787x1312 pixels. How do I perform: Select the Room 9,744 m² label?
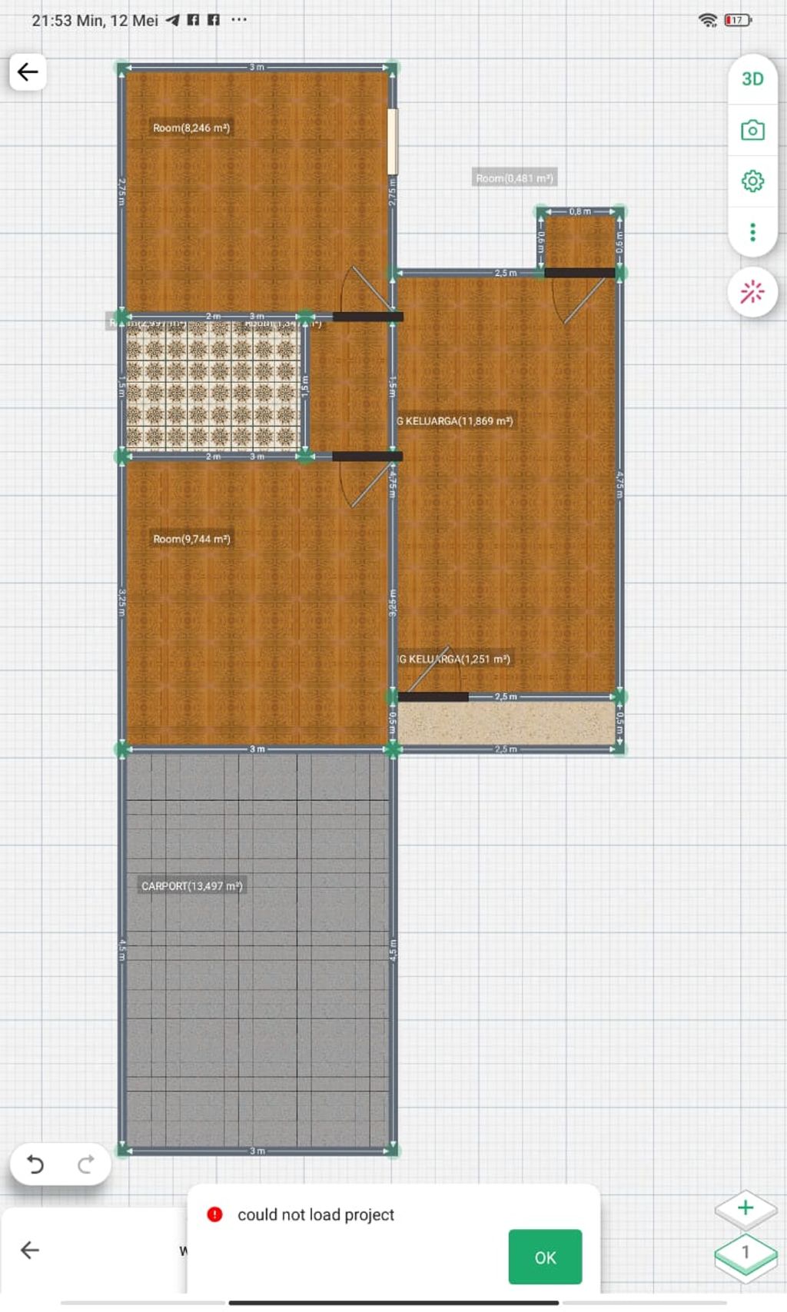click(191, 540)
